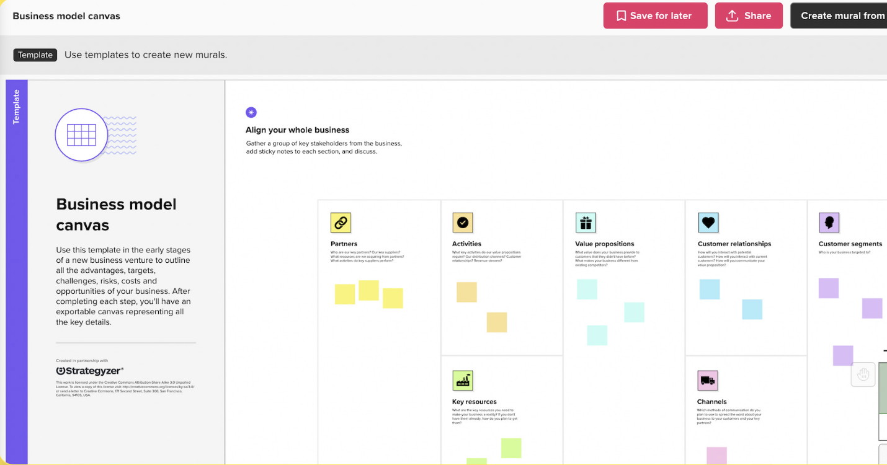Click the purple asterisk step marker
887x465 pixels.
tap(251, 112)
